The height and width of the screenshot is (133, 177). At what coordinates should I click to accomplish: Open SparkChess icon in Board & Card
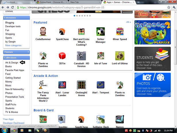tap(81, 119)
